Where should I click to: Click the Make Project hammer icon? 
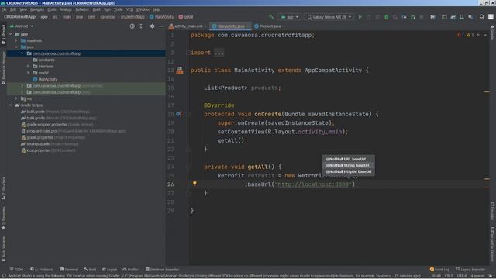pyautogui.click(x=271, y=17)
